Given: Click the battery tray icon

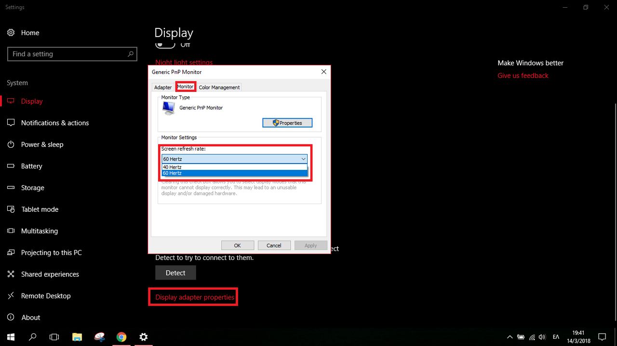Looking at the screenshot, I should click(521, 337).
